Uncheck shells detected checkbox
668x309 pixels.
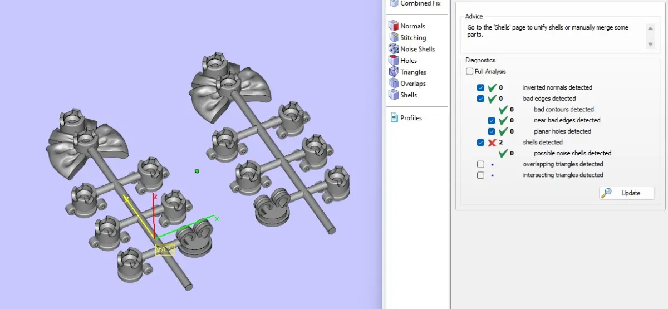click(480, 143)
